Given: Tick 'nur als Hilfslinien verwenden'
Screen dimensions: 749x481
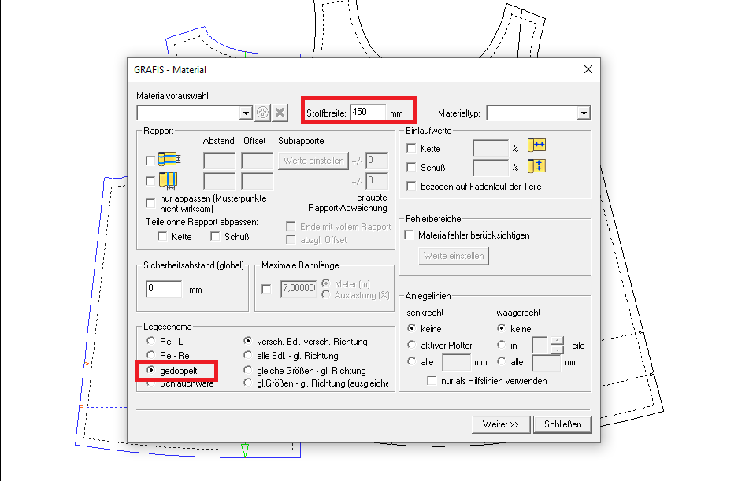Looking at the screenshot, I should [x=432, y=381].
